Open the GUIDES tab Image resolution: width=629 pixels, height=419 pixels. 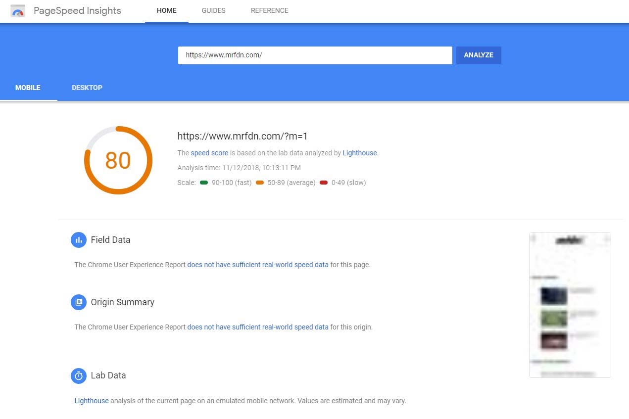214,11
